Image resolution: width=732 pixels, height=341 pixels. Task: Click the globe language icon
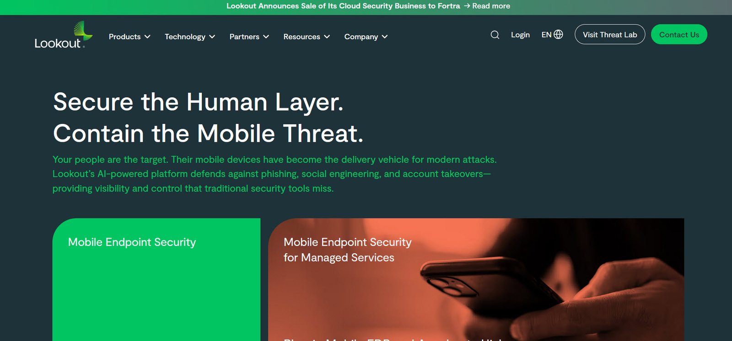click(x=558, y=34)
